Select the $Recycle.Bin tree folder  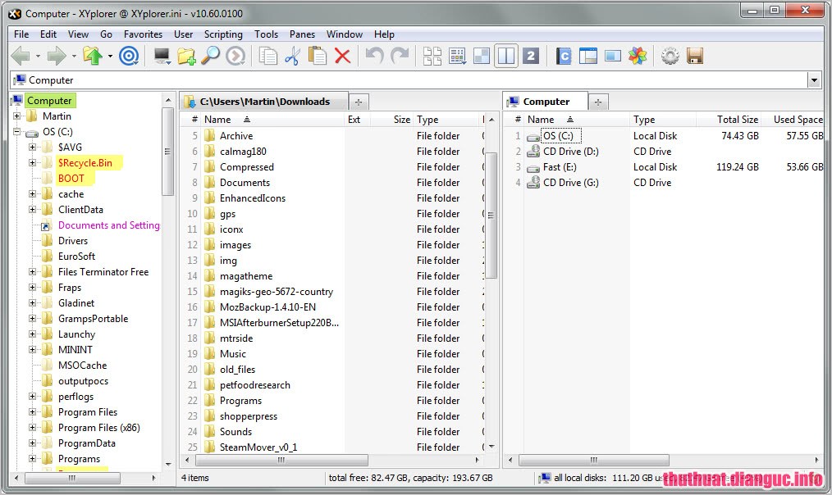(x=85, y=163)
